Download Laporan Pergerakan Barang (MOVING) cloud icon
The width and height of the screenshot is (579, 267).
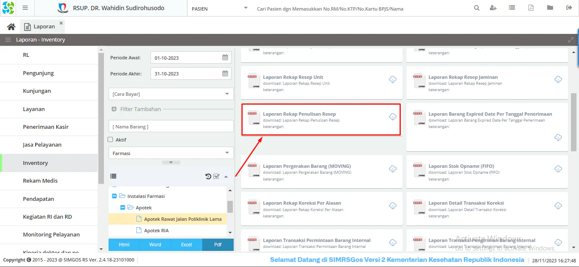point(393,169)
